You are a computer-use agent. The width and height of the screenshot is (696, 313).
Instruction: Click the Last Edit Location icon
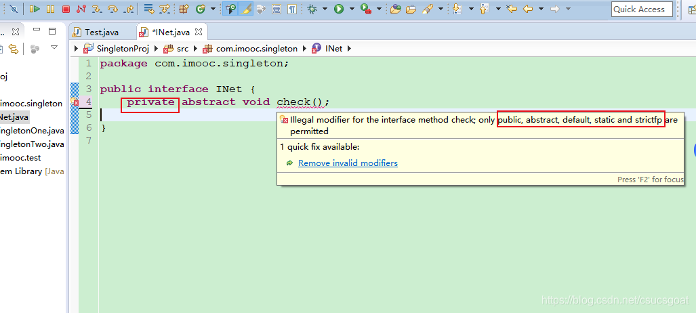coord(512,9)
